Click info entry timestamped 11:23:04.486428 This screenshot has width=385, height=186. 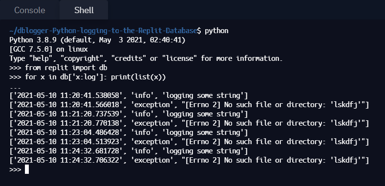pos(128,132)
